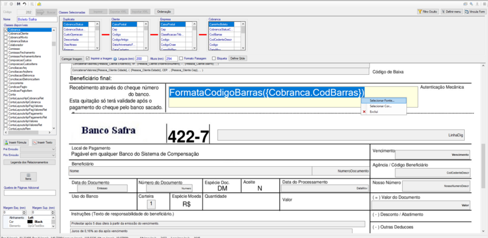Viewport: 488px width, 238px height.
Task: Check the Colaborador class checkbox
Action: [5, 45]
